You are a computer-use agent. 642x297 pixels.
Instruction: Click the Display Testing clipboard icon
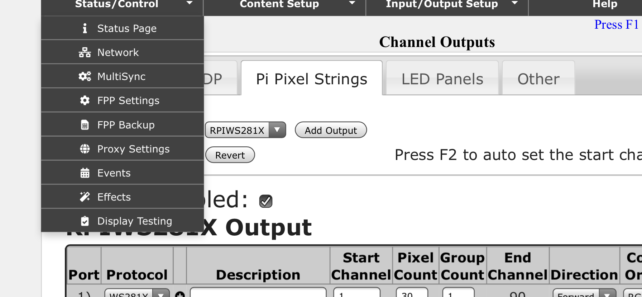coord(85,221)
